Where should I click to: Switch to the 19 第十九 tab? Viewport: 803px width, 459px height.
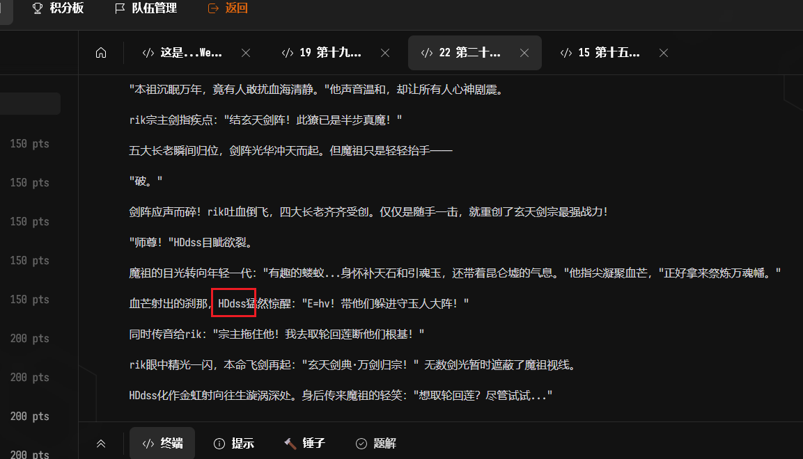tap(329, 53)
